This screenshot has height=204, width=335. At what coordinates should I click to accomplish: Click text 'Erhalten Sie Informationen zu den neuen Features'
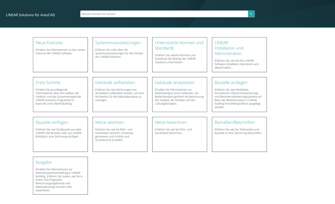[x=60, y=51]
